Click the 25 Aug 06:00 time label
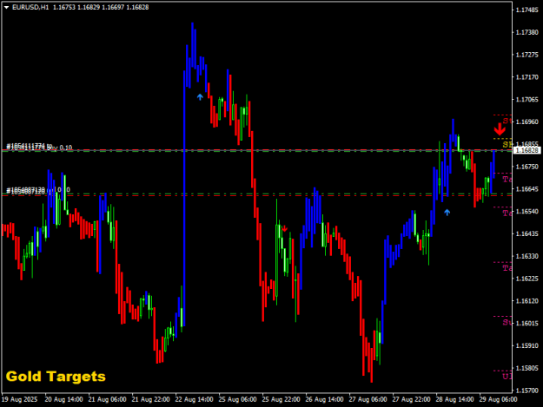The height and width of the screenshot is (407, 543). point(237,399)
